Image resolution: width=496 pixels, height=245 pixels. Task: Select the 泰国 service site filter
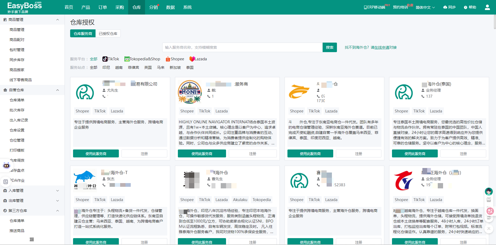pyautogui.click(x=190, y=67)
